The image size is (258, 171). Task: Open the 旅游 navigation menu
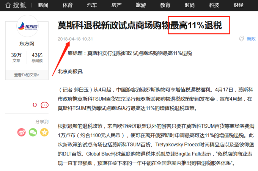(x=141, y=5)
